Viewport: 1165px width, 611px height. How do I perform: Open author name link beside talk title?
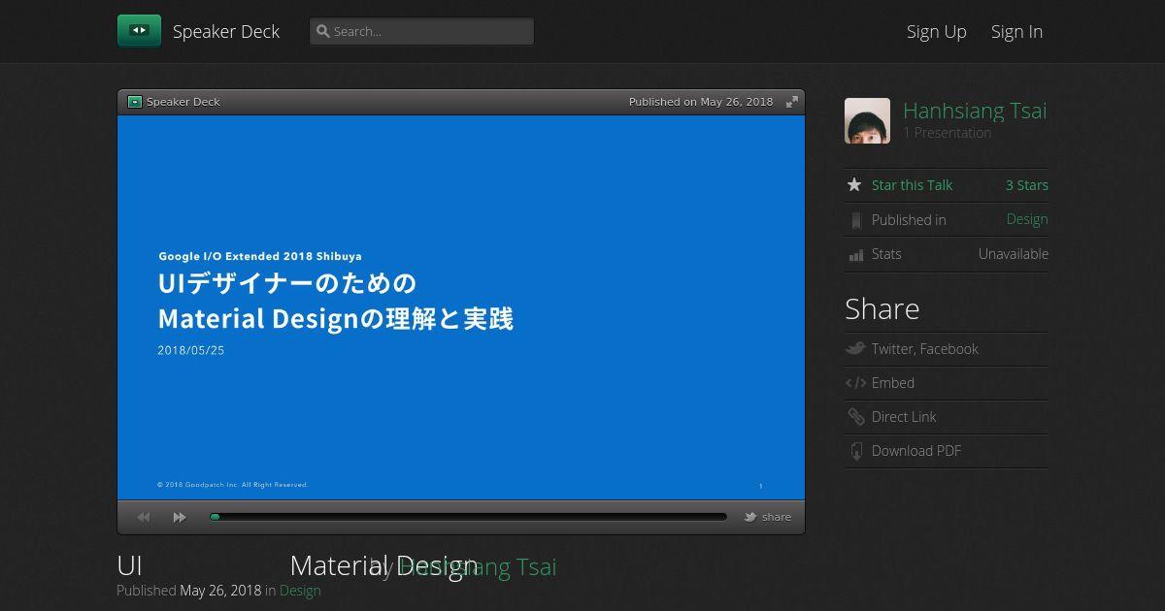(x=478, y=566)
